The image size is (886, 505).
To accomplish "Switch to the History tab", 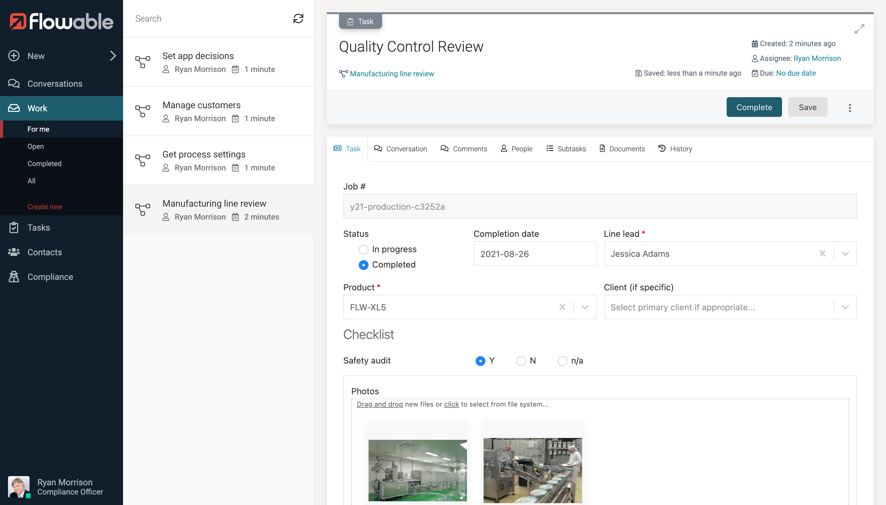I will [x=675, y=149].
